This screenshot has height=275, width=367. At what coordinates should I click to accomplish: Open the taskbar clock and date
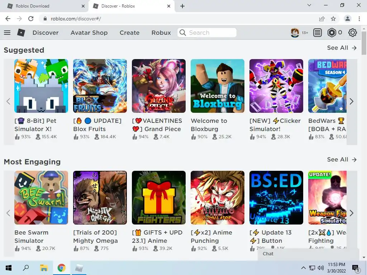click(336, 268)
